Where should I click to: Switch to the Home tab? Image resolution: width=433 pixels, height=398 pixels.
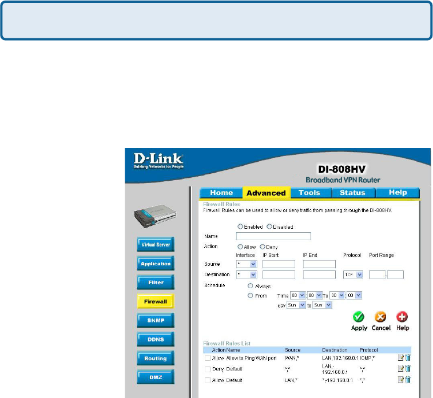221,193
